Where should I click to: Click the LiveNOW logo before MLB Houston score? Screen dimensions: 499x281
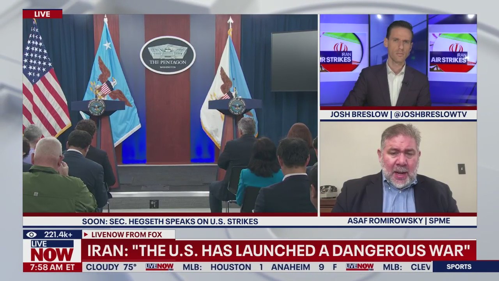pos(160,267)
